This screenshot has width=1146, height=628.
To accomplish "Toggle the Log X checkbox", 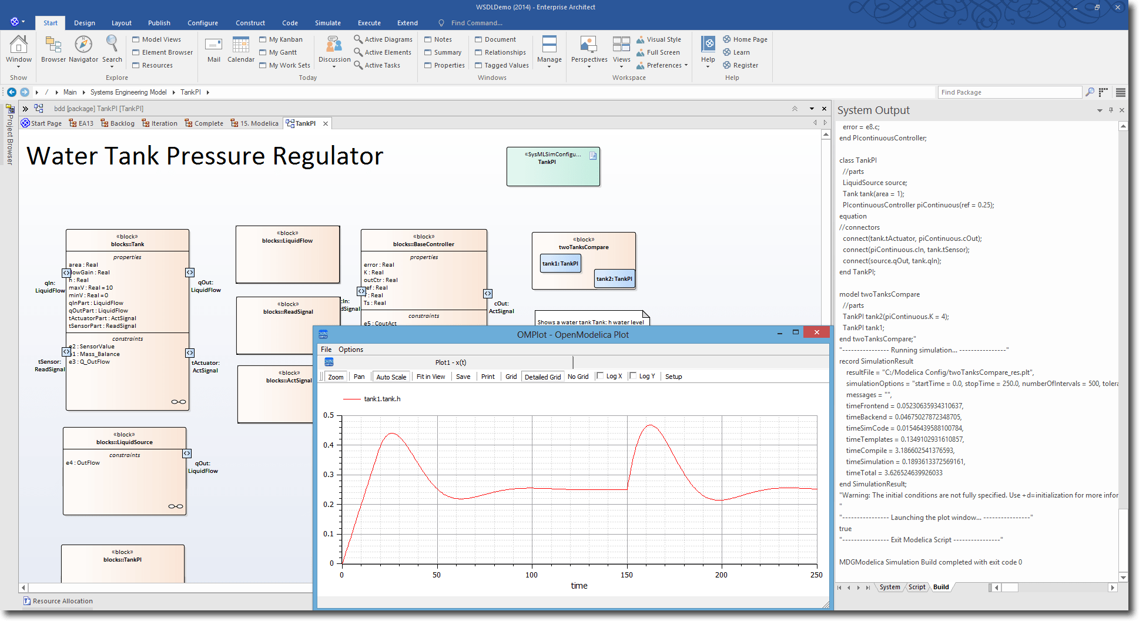I will tap(600, 376).
